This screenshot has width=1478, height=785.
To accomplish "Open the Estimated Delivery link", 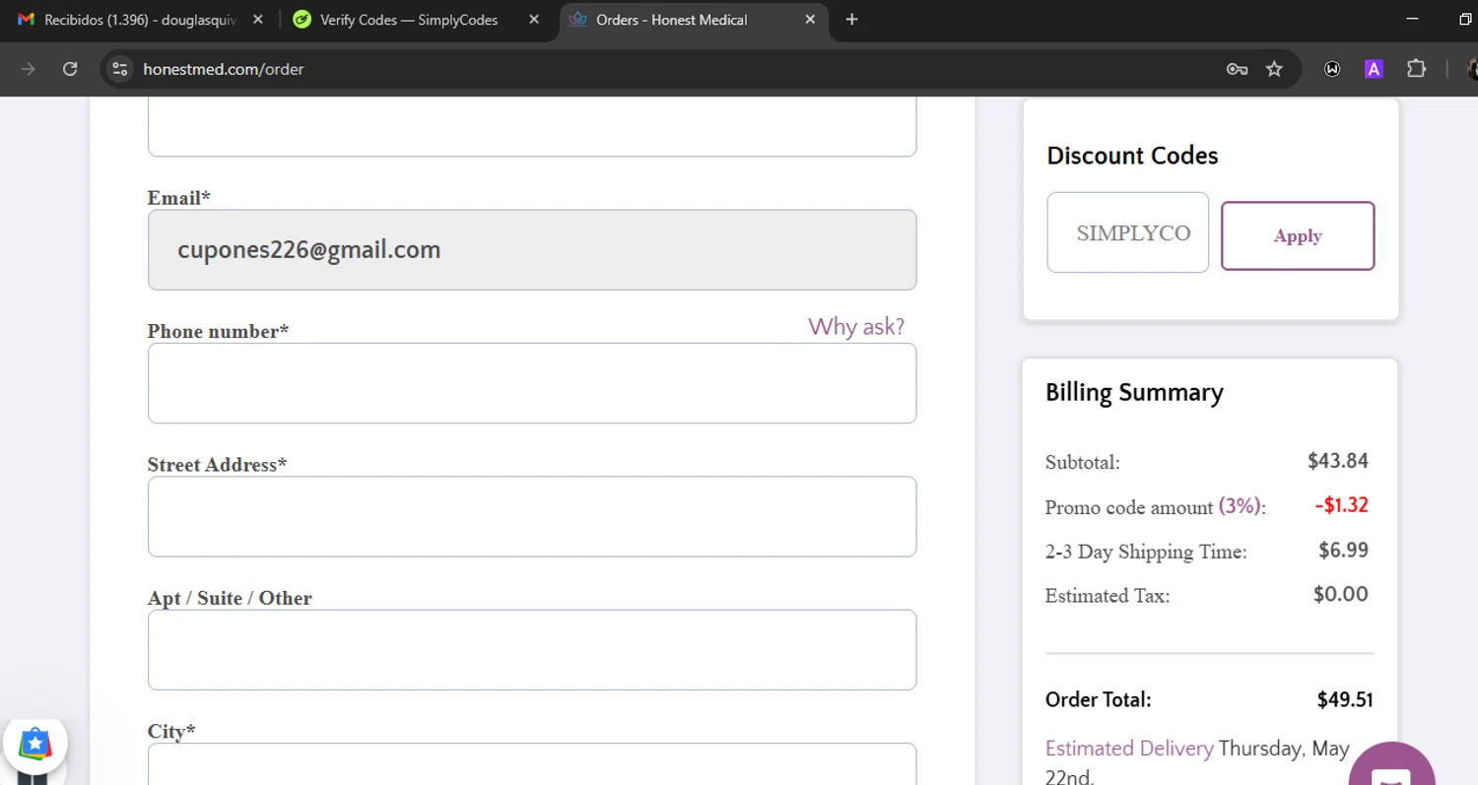I will coord(1129,749).
